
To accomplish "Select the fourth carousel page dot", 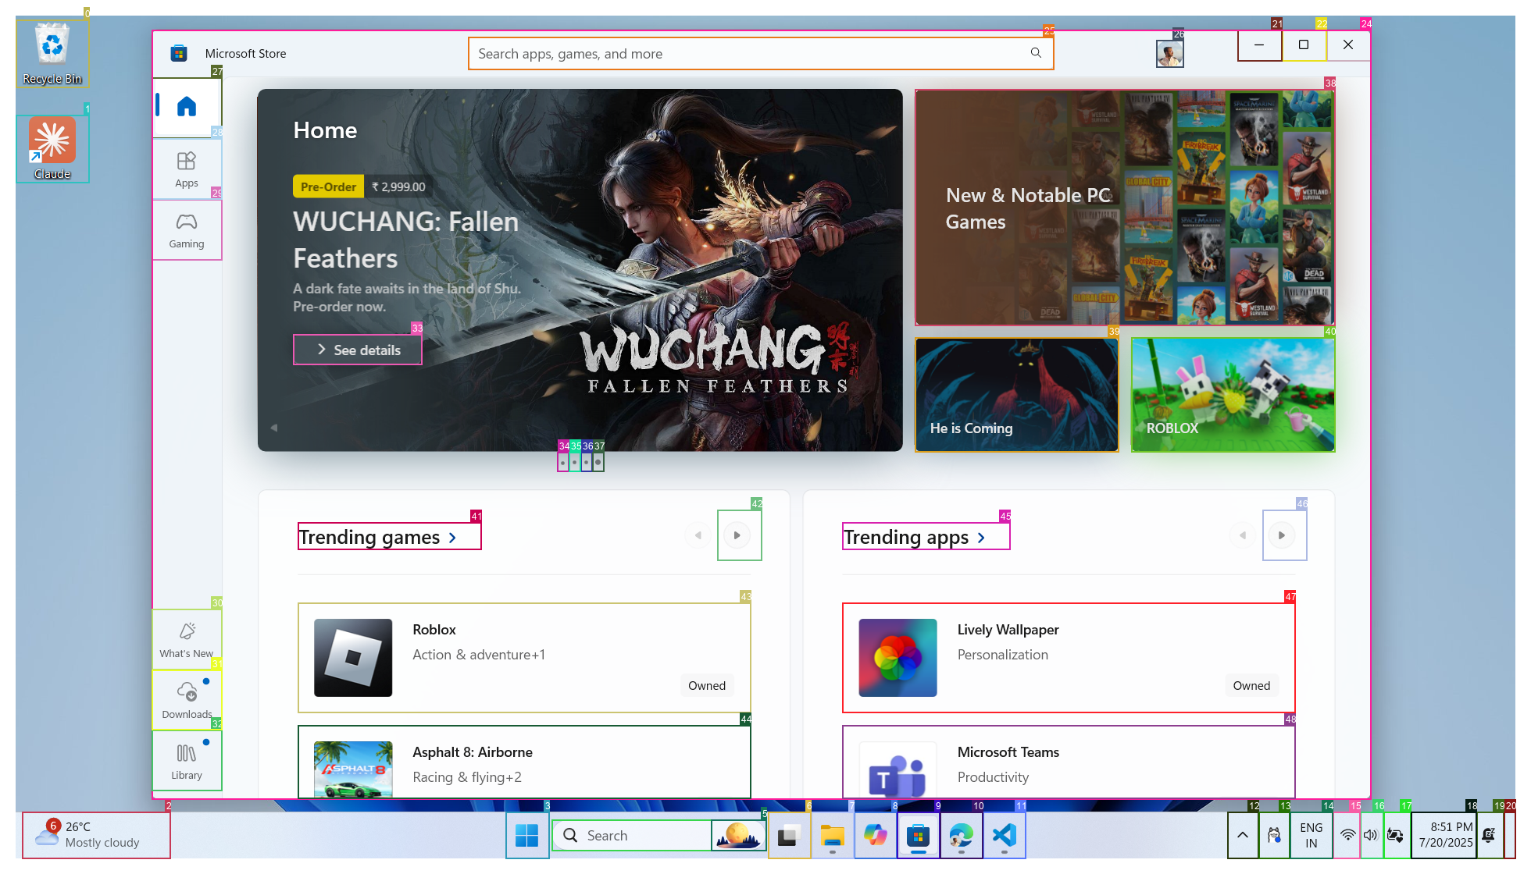I will 598,462.
